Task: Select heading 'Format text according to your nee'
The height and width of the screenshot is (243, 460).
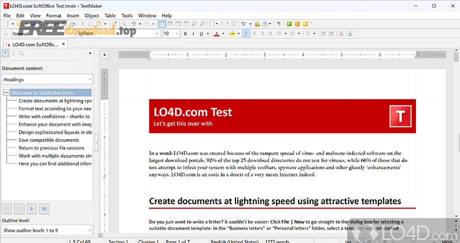Action: 55,108
